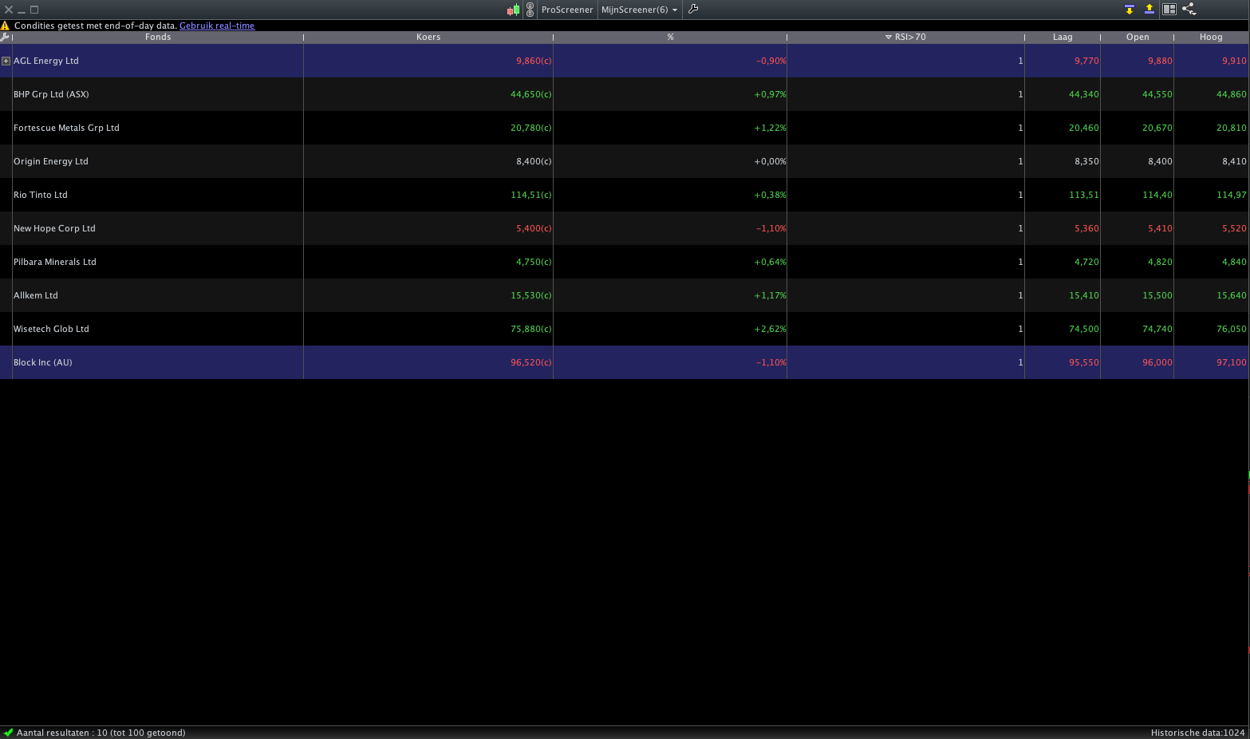Click the -0,90% change for AGL Energy
The width and height of the screenshot is (1250, 739).
coord(771,61)
